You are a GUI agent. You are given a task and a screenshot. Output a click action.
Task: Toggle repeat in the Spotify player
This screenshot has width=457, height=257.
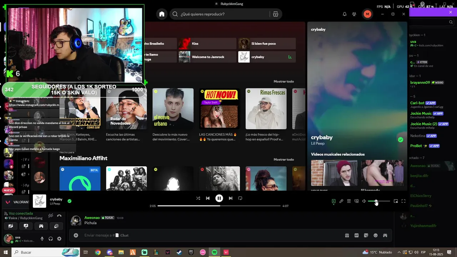(240, 198)
